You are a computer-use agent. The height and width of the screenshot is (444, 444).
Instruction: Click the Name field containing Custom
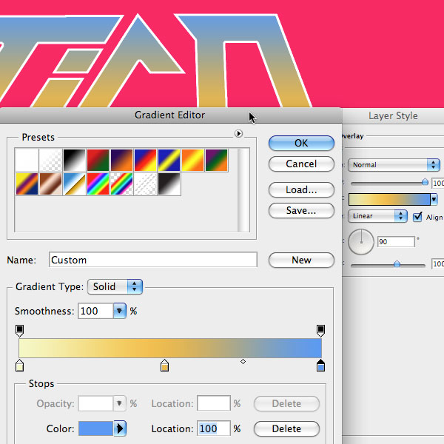[153, 260]
